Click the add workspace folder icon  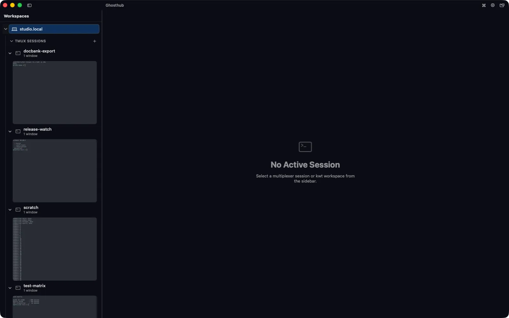tap(502, 5)
